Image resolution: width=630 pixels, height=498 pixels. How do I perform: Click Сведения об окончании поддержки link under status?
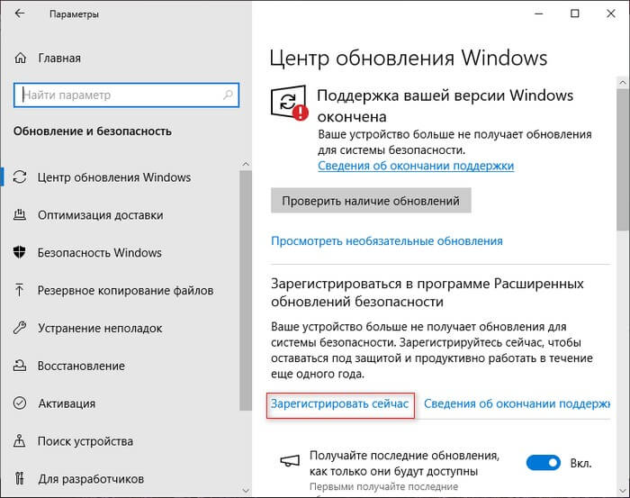[x=415, y=166]
